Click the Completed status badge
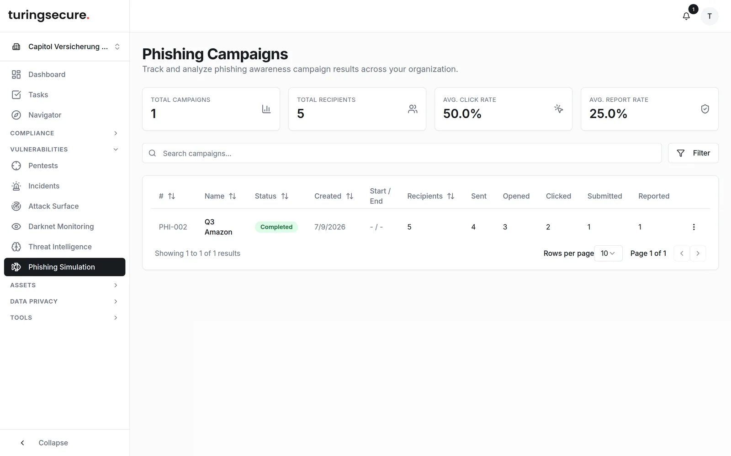This screenshot has width=731, height=456. point(276,227)
